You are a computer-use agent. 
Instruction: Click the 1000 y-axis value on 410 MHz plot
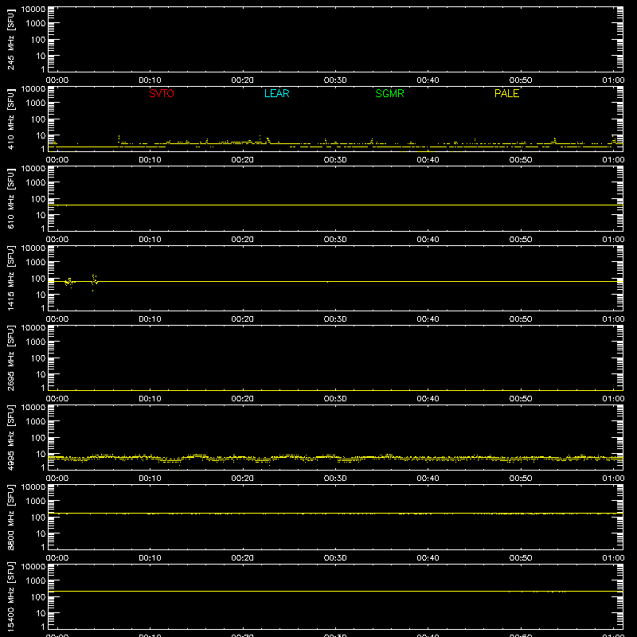click(x=36, y=104)
